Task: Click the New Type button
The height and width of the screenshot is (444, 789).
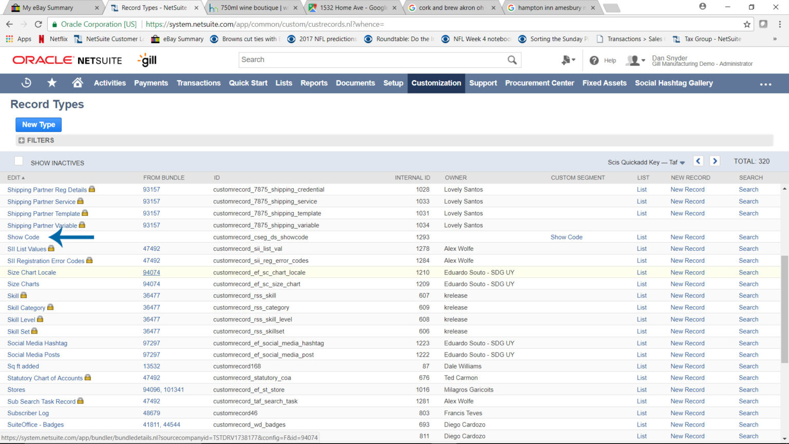Action: (38, 124)
